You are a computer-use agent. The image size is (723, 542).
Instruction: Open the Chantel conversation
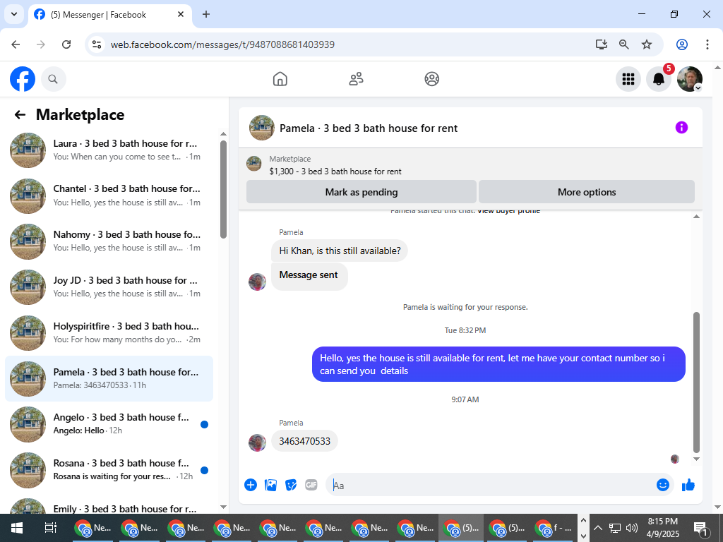109,196
